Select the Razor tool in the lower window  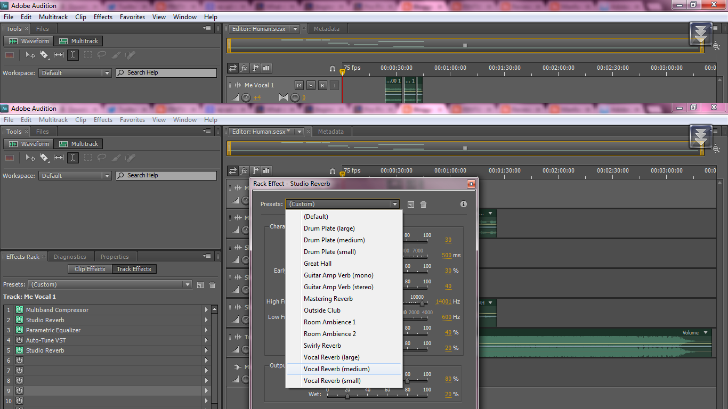pos(44,158)
